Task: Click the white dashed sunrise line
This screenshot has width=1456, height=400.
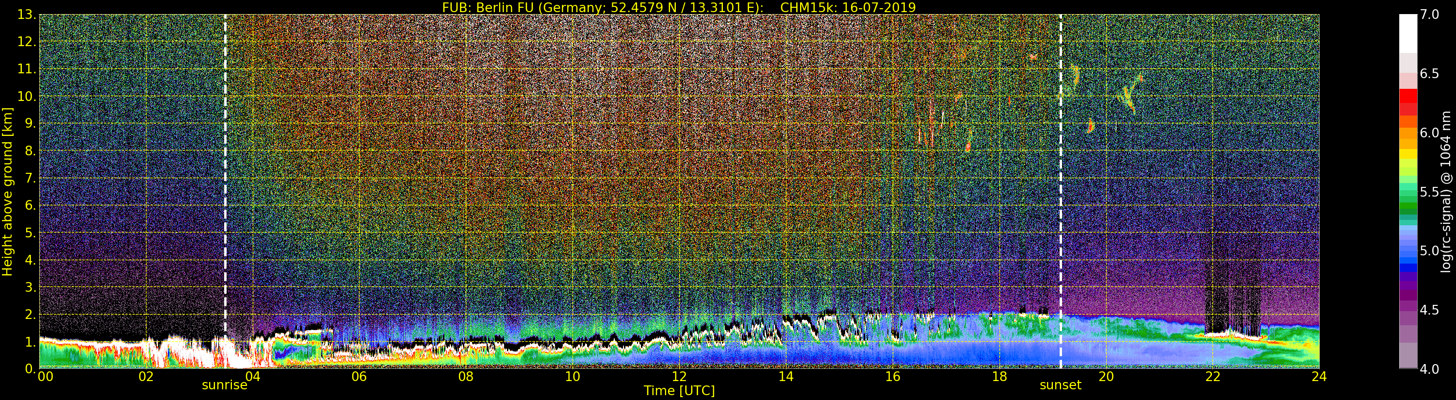Action: coord(225,191)
